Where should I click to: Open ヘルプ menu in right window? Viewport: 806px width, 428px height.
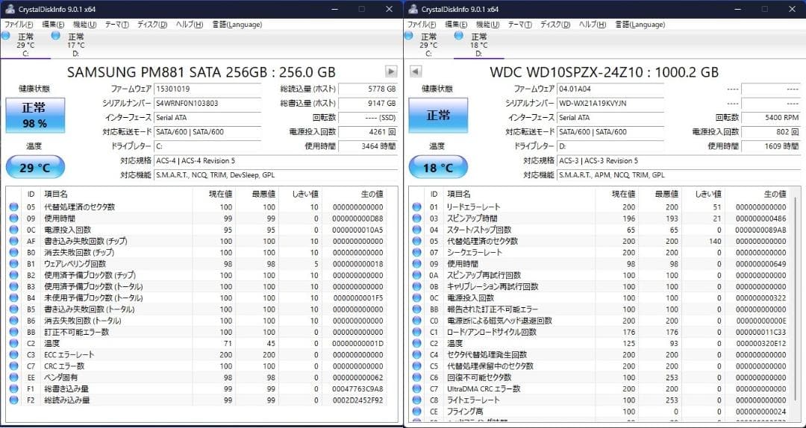coord(592,25)
